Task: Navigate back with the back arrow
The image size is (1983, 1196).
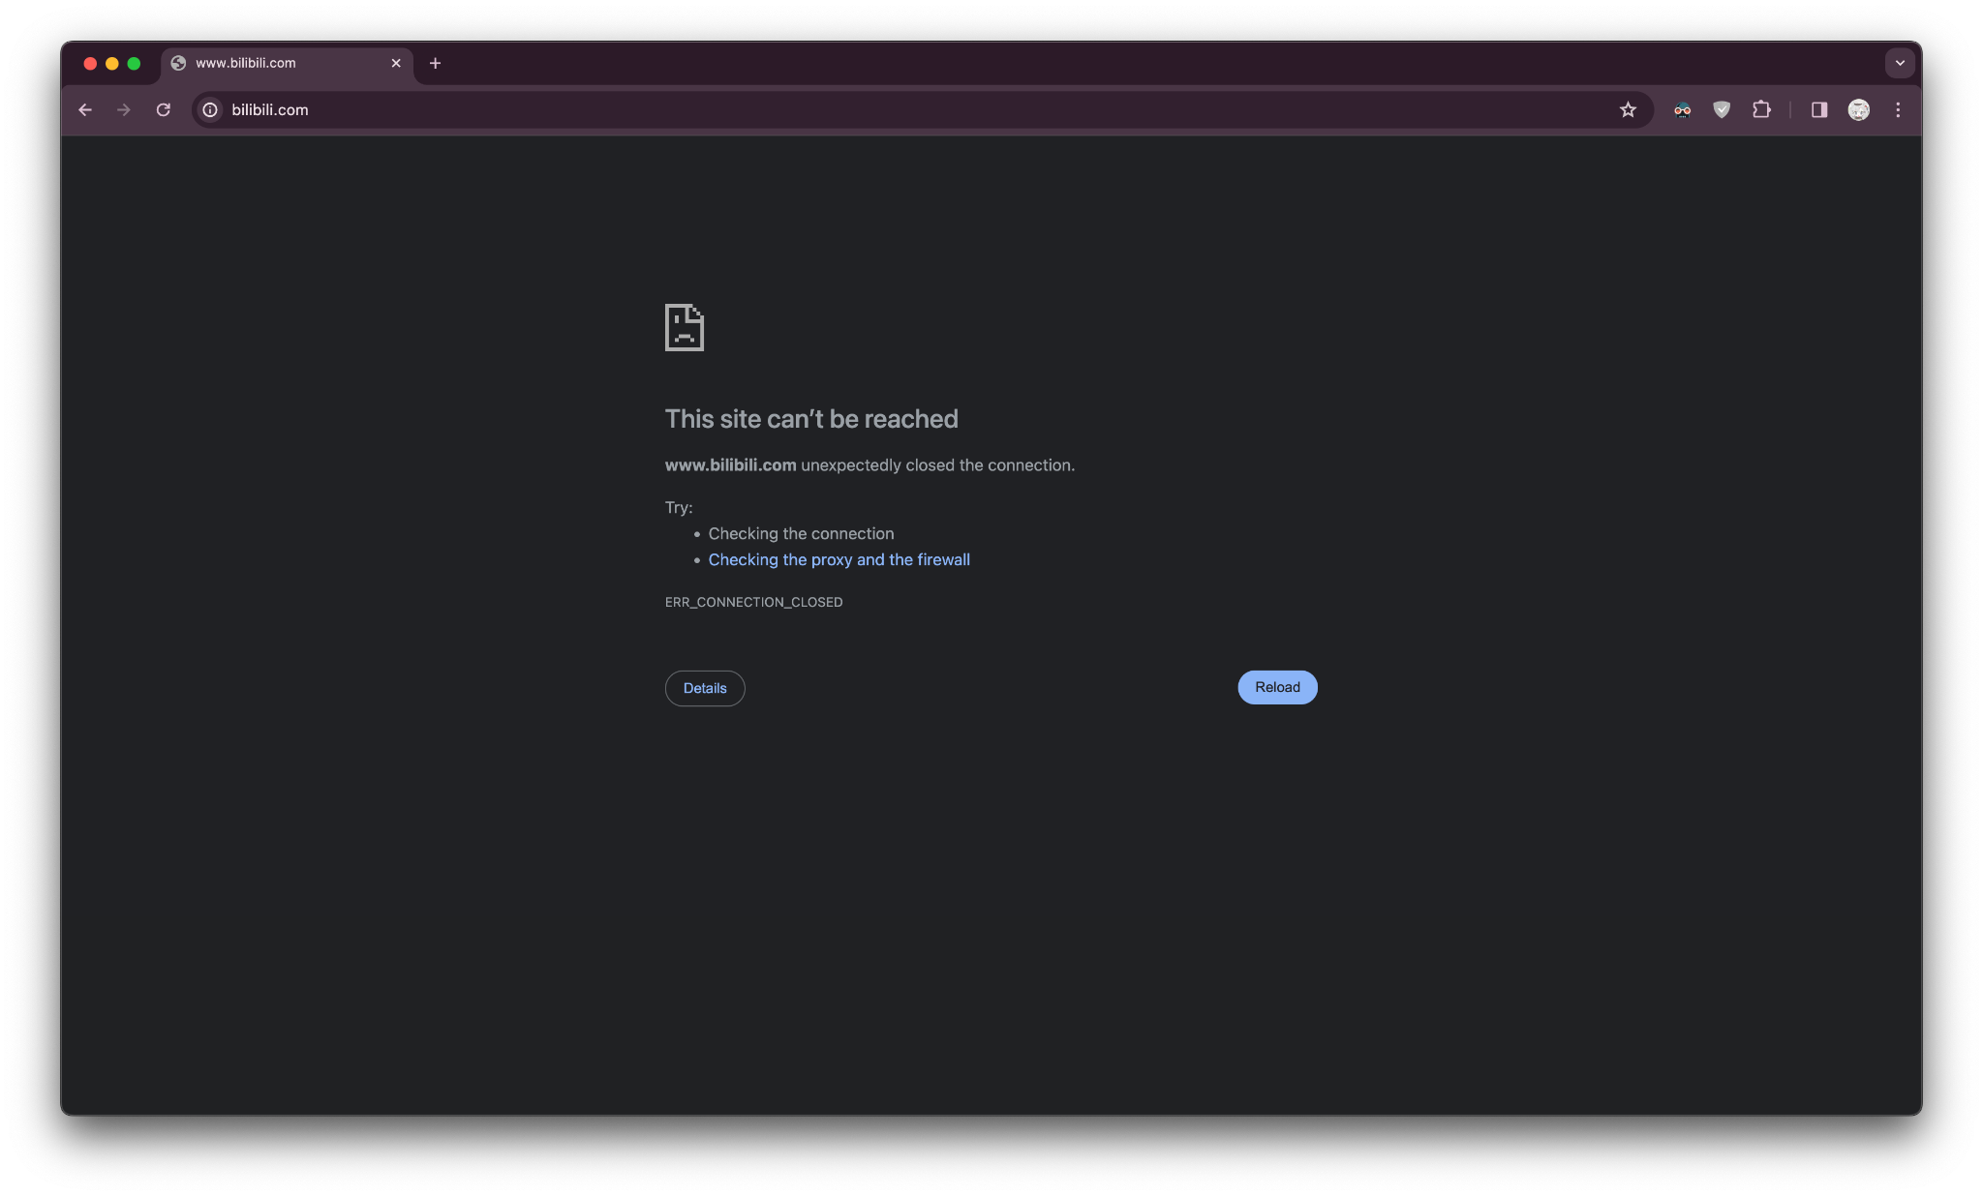Action: [x=85, y=109]
